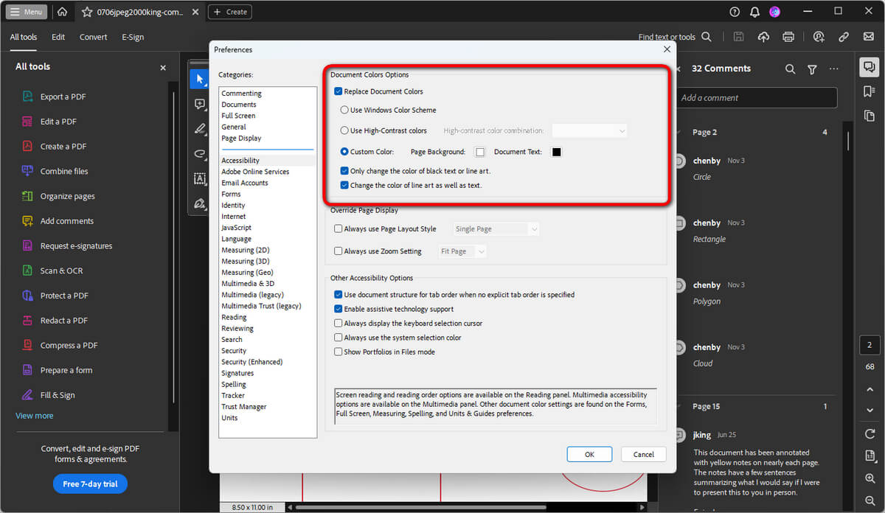Select the Highlighter pencil tool

[198, 130]
